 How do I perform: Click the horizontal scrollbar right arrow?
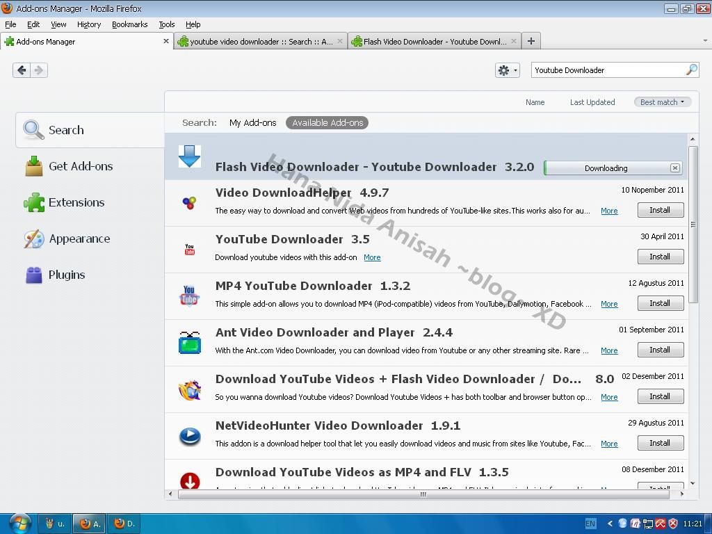point(681,494)
